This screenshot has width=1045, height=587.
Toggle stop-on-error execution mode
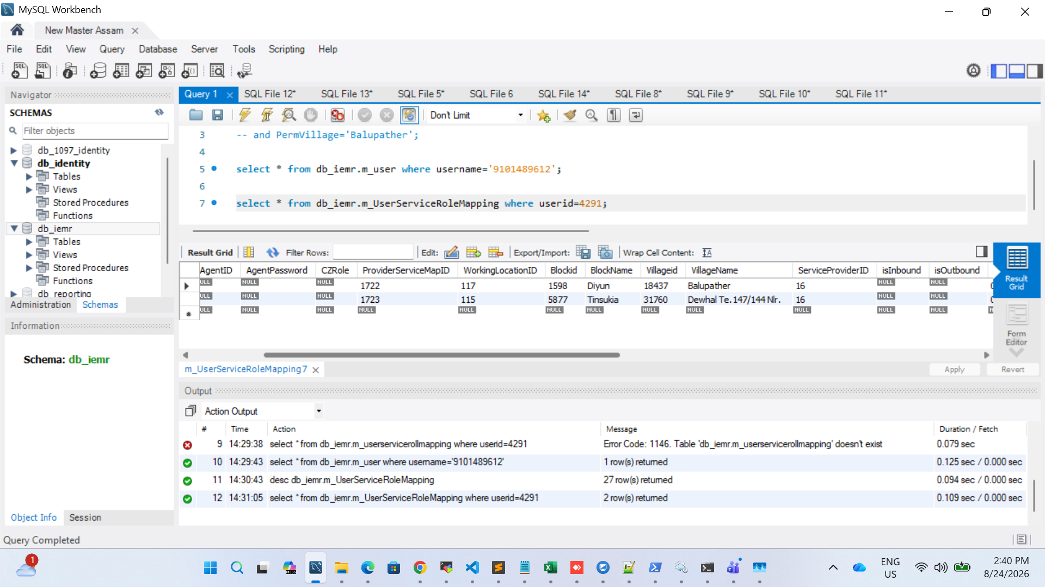337,115
